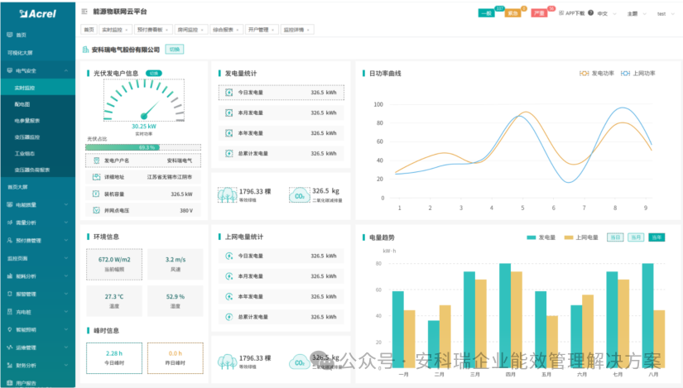The width and height of the screenshot is (683, 388).
Task: Click the 严重 alarm count button
Action: [x=539, y=13]
